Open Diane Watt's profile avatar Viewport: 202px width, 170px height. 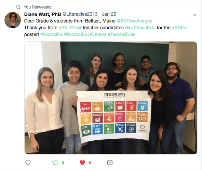[x=13, y=20]
